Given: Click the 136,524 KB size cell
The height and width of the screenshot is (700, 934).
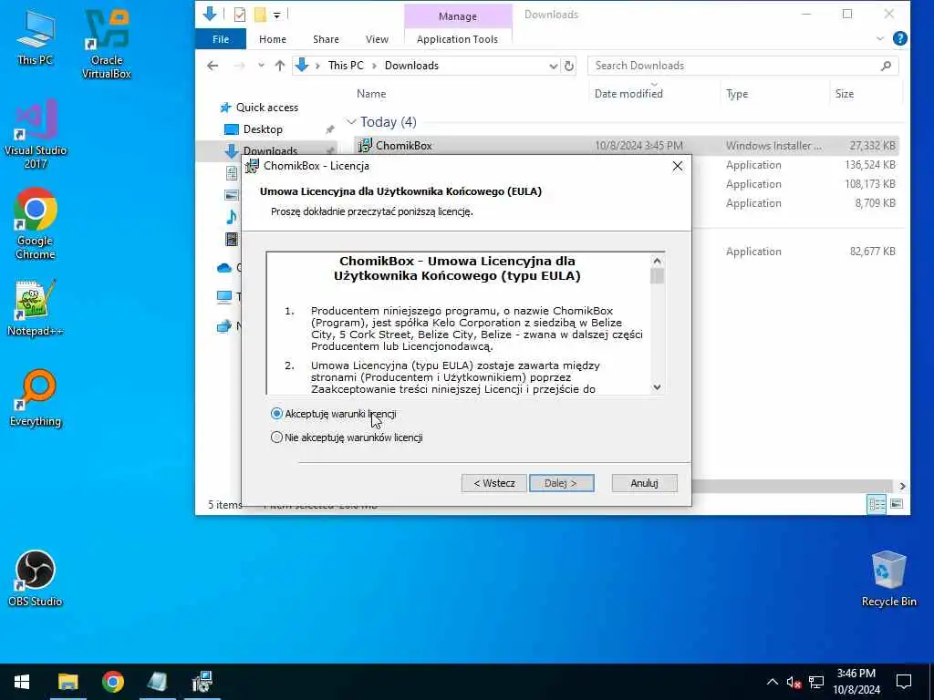Looking at the screenshot, I should click(x=870, y=165).
